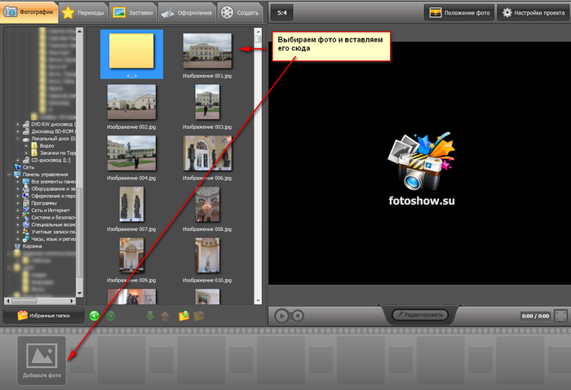571x390 pixels.
Task: Open the Создать tab
Action: 241,13
